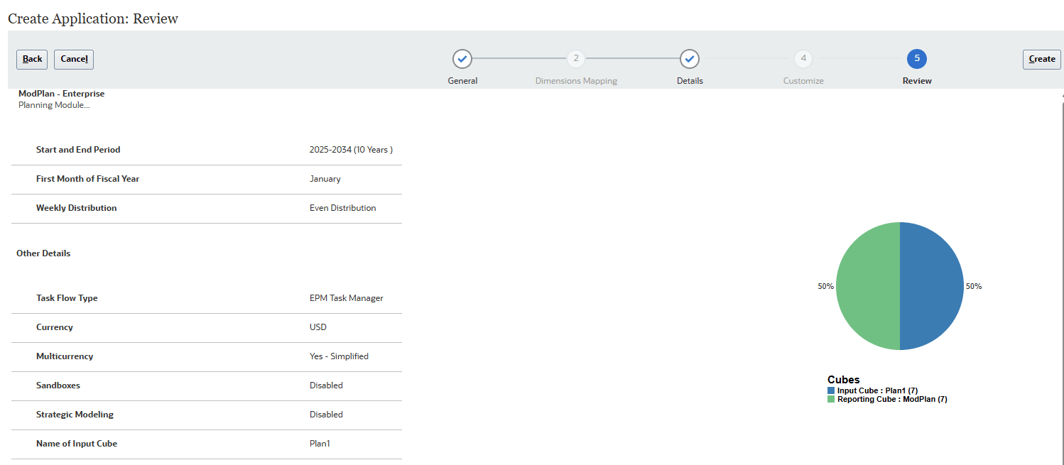Click the 'USD' currency value
The height and width of the screenshot is (465, 1064).
point(318,327)
